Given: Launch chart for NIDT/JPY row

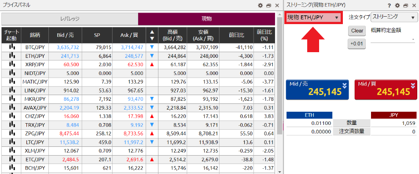Looking at the screenshot, I should [11, 73].
